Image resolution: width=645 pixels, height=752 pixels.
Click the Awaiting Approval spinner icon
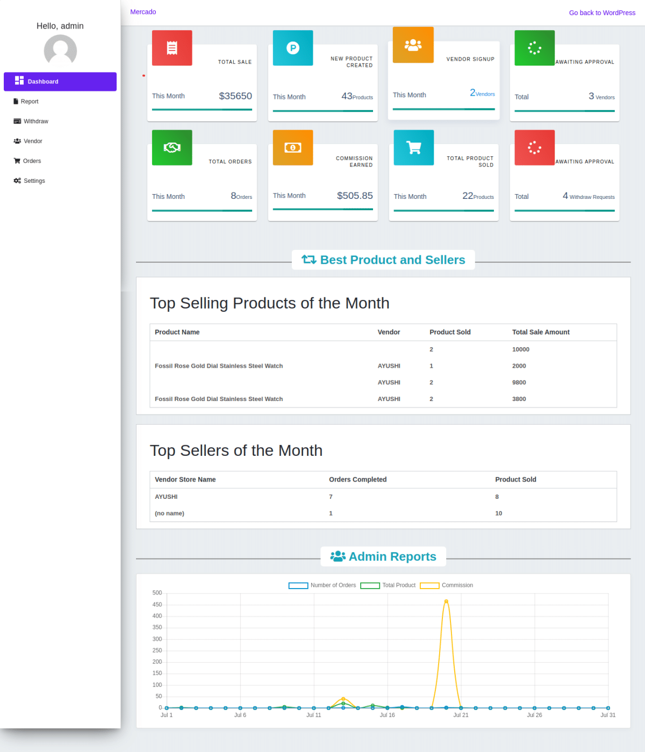click(534, 48)
